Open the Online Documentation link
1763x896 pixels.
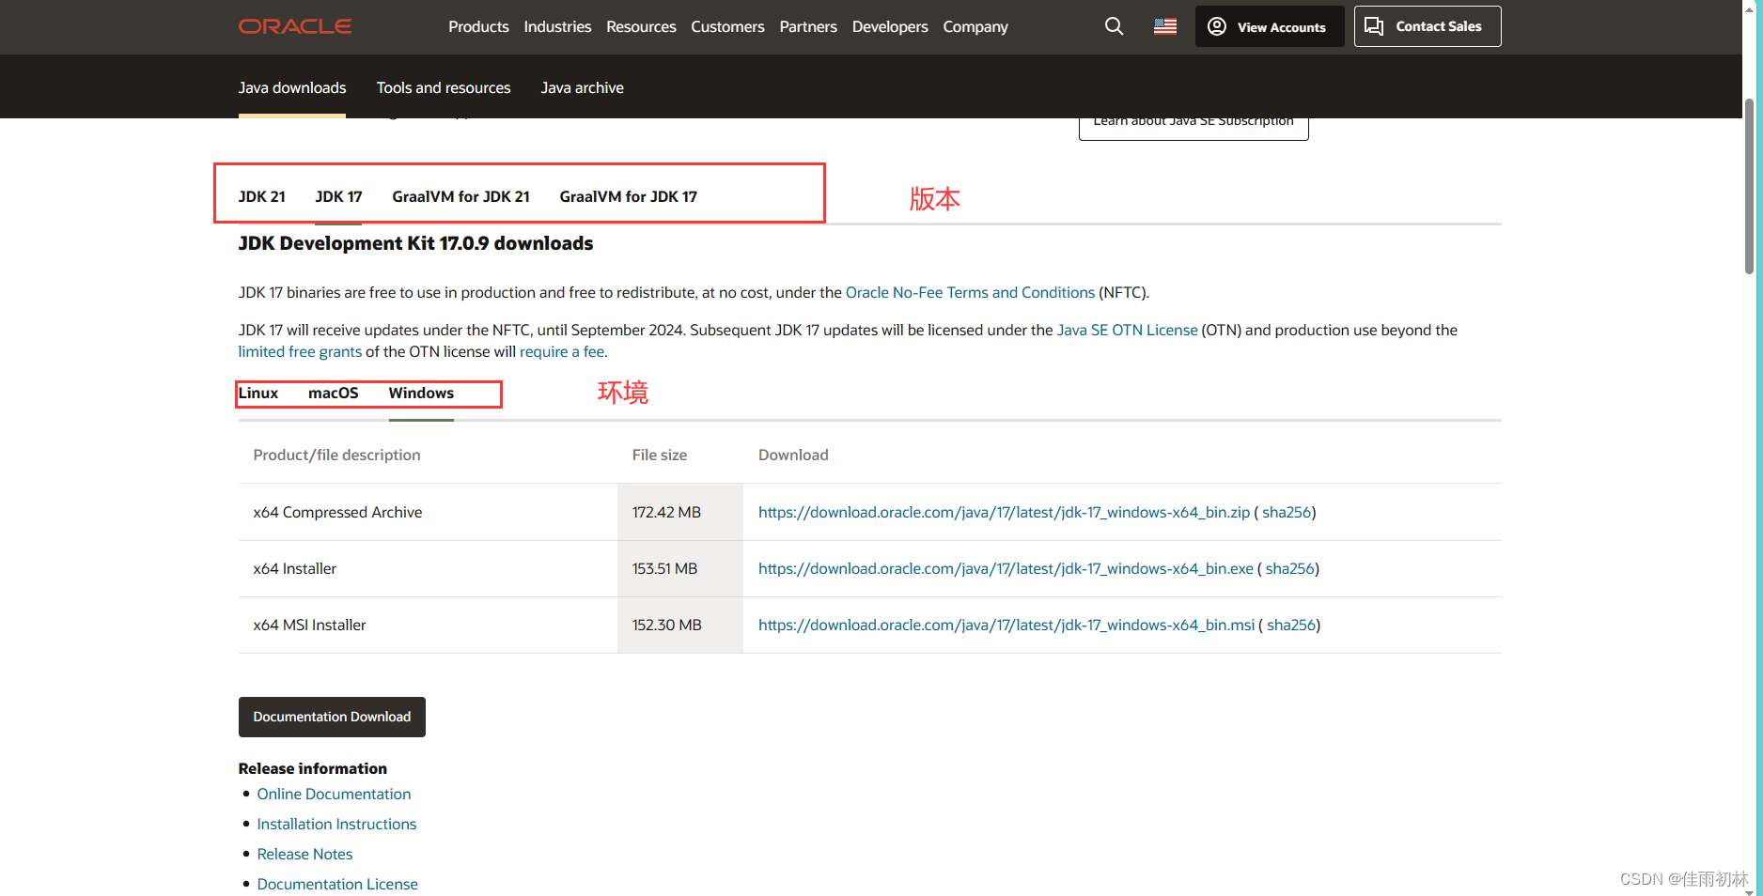(334, 794)
